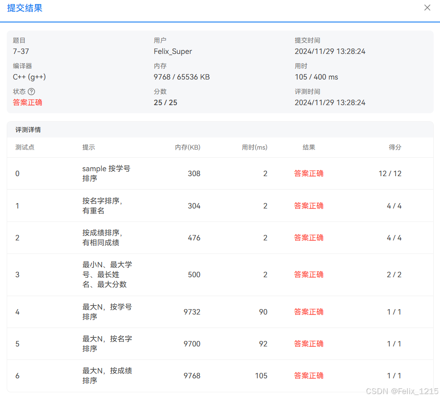Click 答案正确 result of test case 4
Image resolution: width=440 pixels, height=399 pixels.
coord(308,311)
